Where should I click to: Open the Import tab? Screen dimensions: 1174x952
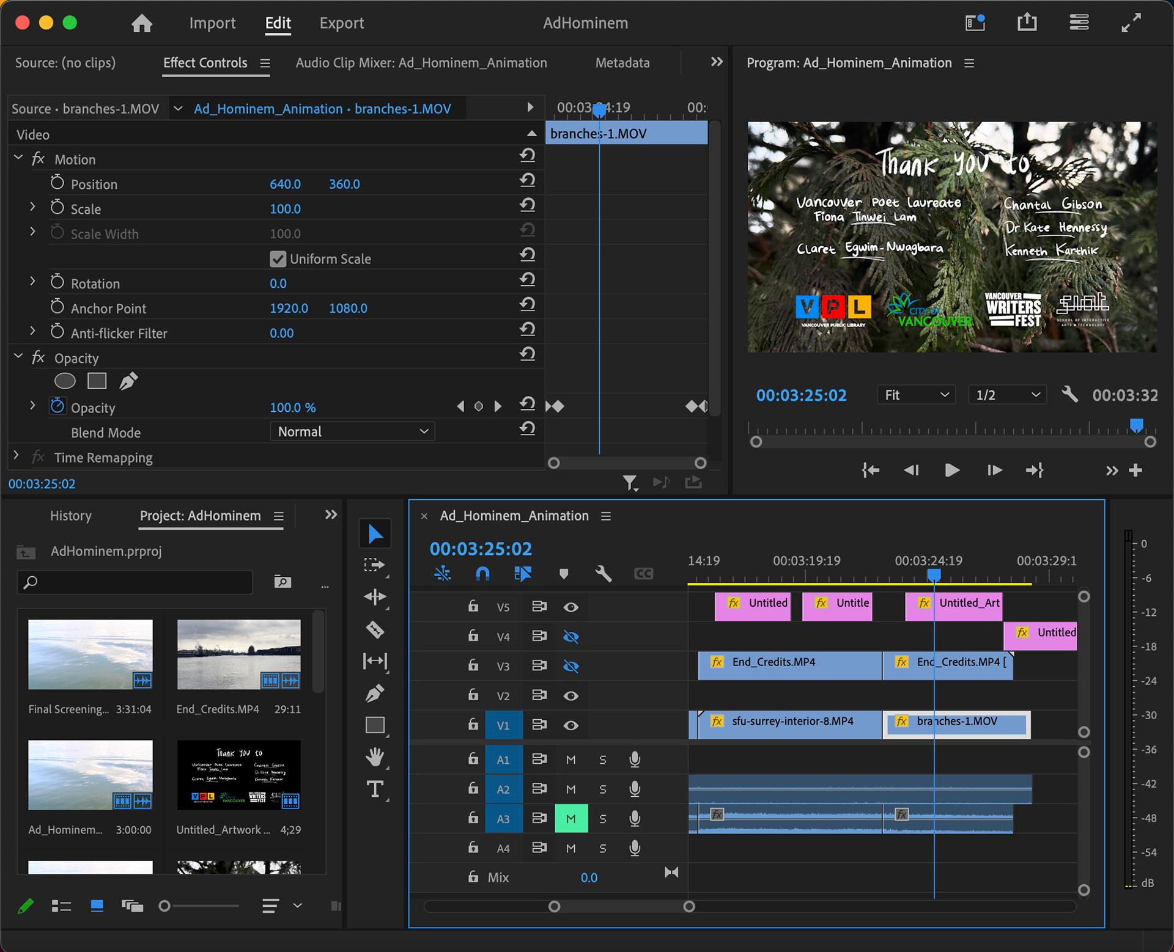coord(212,23)
